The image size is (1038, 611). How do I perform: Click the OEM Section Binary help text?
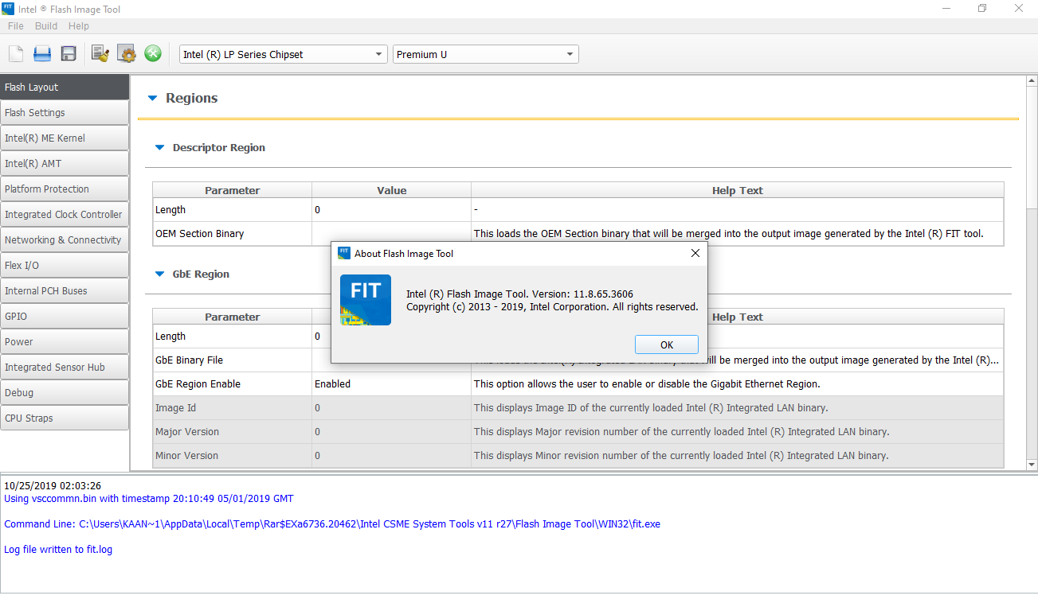coord(729,234)
